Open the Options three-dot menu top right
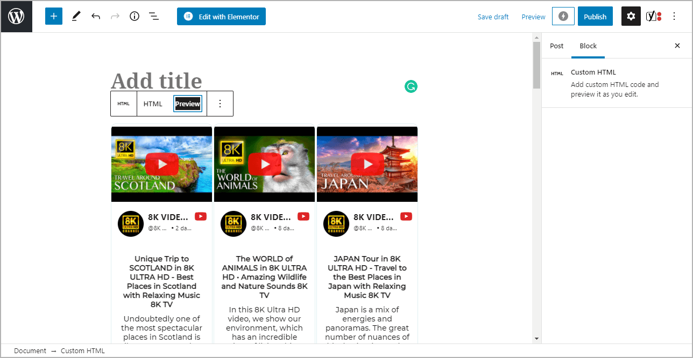Screen dimensions: 693x358 [x=674, y=16]
